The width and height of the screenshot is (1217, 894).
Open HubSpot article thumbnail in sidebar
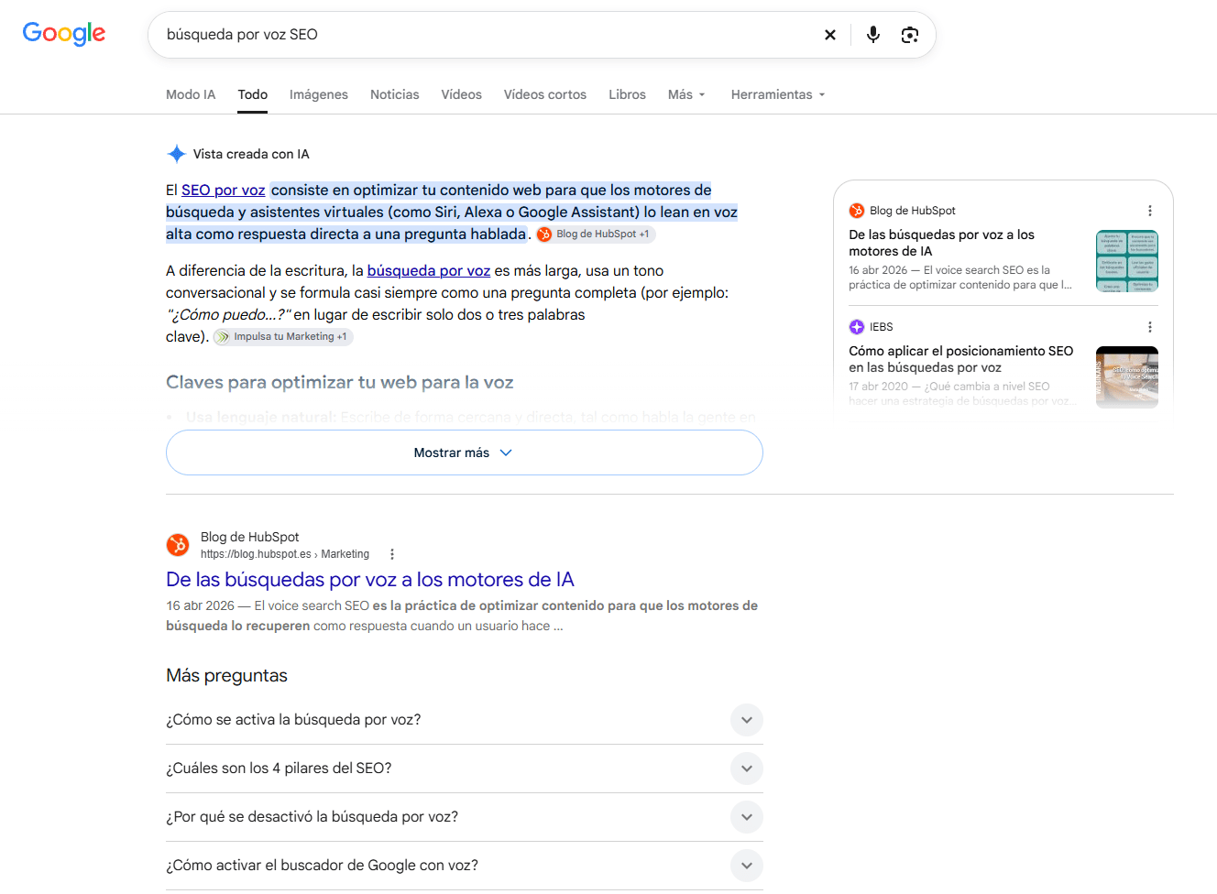click(x=1127, y=261)
